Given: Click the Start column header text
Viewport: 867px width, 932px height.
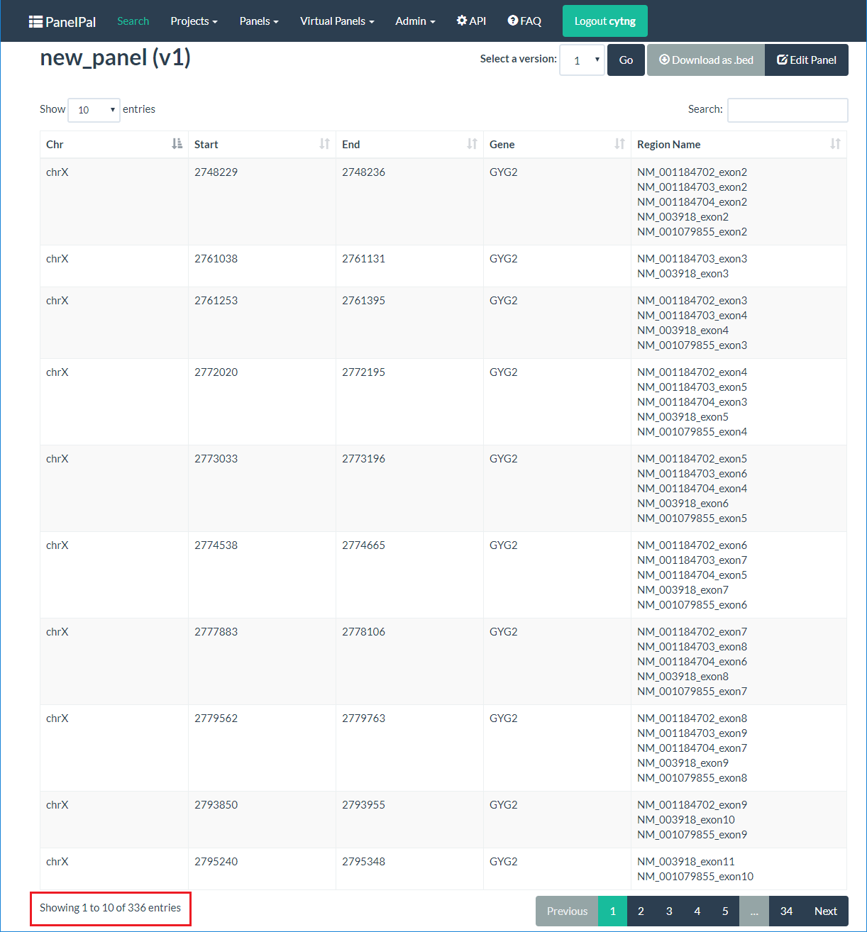Looking at the screenshot, I should coord(206,144).
